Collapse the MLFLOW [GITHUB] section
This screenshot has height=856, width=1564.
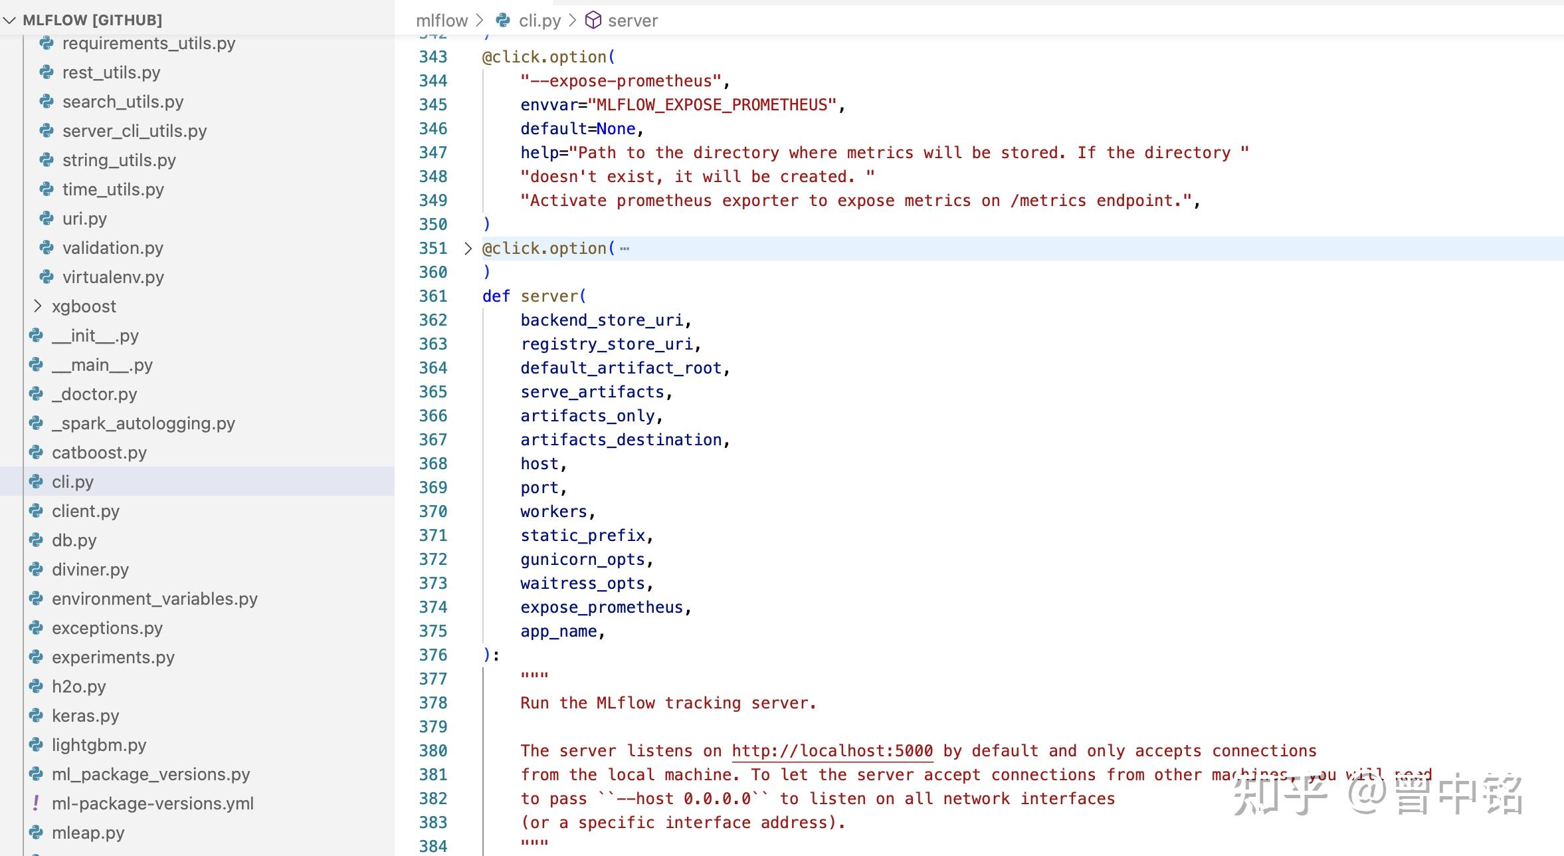pyautogui.click(x=10, y=21)
